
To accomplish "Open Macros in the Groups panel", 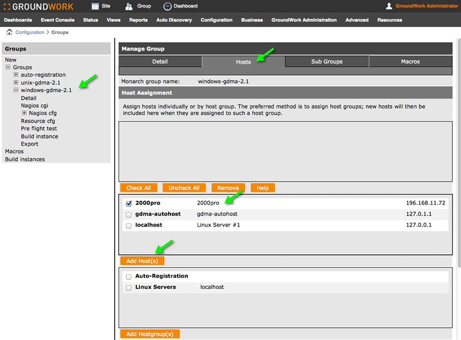I will point(14,152).
